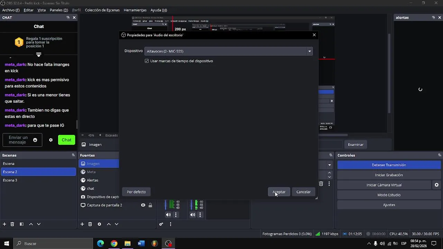Screen dimensions: 443x249
Task: Open the Ayuda menu
Action: [x=159, y=10]
